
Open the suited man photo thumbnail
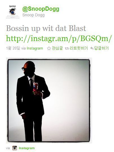pyautogui.click(x=49, y=100)
